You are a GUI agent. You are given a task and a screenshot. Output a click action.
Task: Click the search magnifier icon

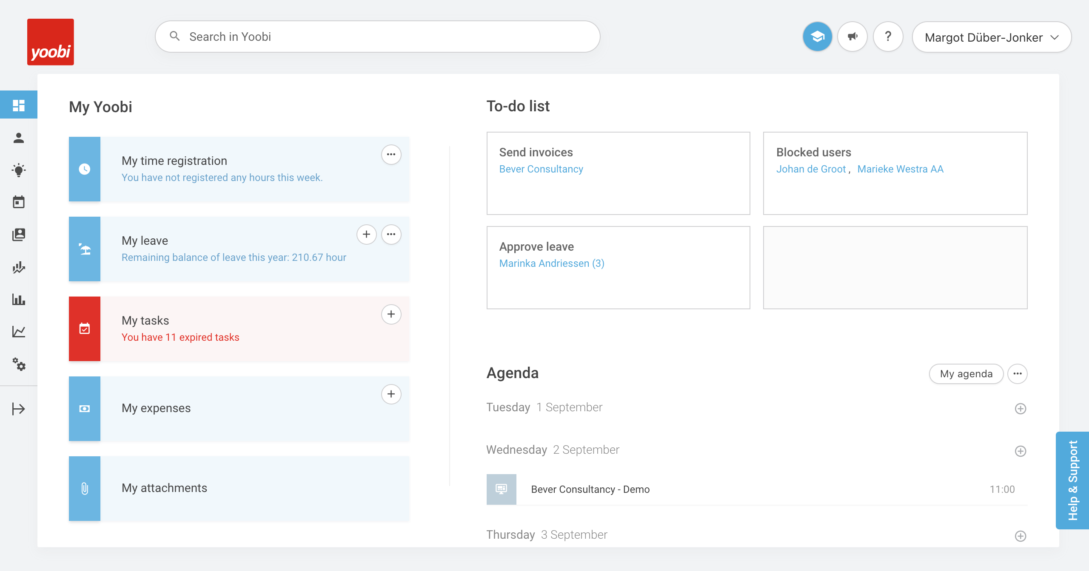174,36
